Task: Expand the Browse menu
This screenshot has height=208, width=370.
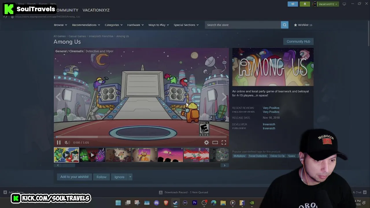Action: pos(60,25)
